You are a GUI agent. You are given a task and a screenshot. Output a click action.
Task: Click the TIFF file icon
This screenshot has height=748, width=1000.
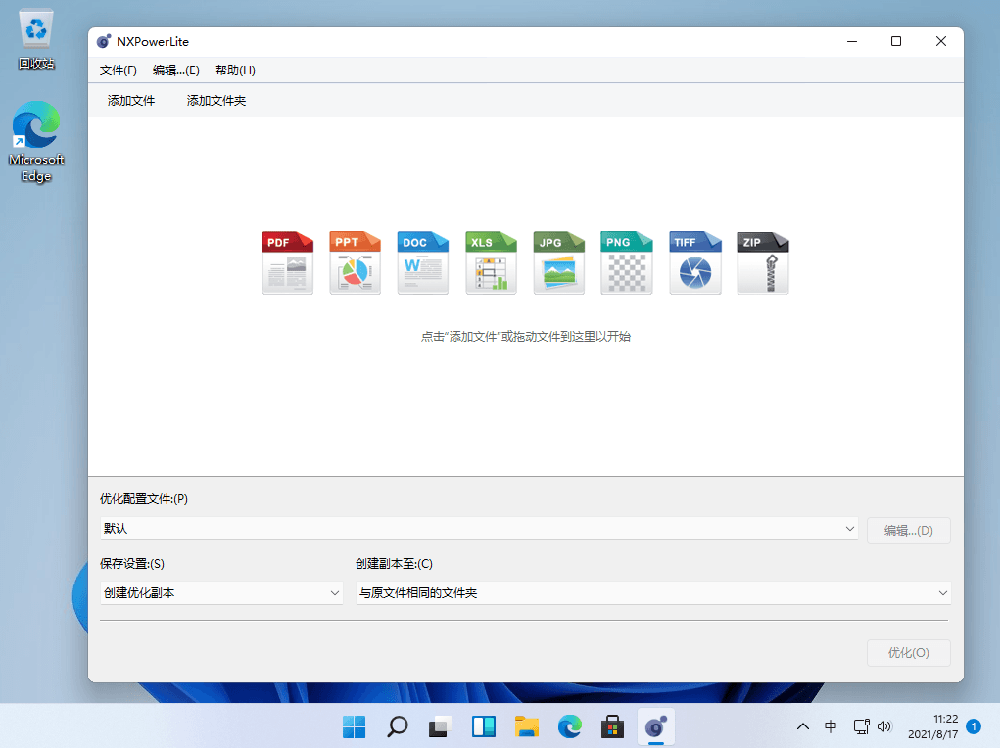695,262
